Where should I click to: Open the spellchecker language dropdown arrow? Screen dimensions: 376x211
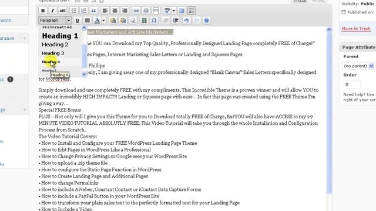tap(174, 11)
